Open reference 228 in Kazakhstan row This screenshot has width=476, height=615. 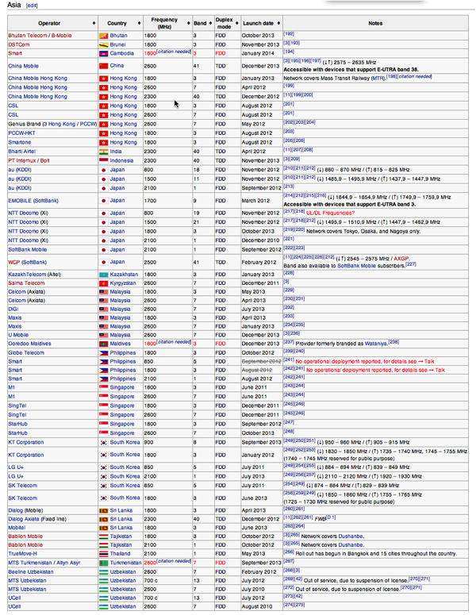[x=289, y=273]
